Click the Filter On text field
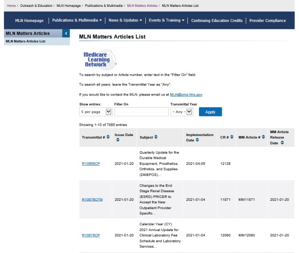This screenshot has width=299, height=253. pyautogui.click(x=141, y=112)
